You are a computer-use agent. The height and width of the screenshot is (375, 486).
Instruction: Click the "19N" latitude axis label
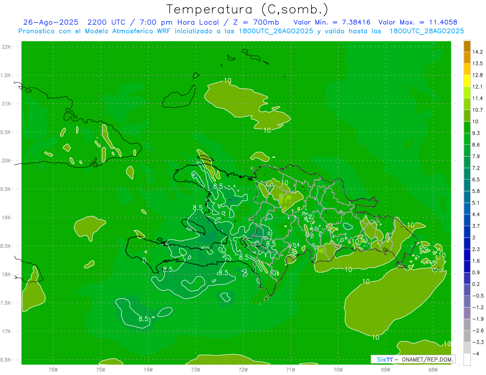6,217
